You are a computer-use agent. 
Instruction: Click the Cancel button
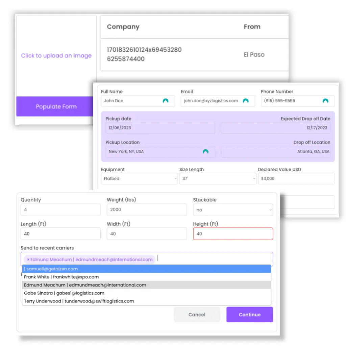197,315
